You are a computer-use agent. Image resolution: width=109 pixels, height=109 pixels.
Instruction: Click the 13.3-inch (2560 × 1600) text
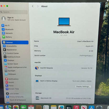click(82, 81)
